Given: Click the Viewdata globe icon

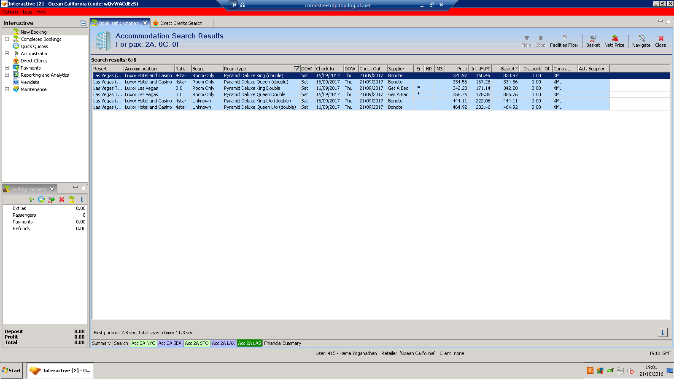Looking at the screenshot, I should [16, 82].
